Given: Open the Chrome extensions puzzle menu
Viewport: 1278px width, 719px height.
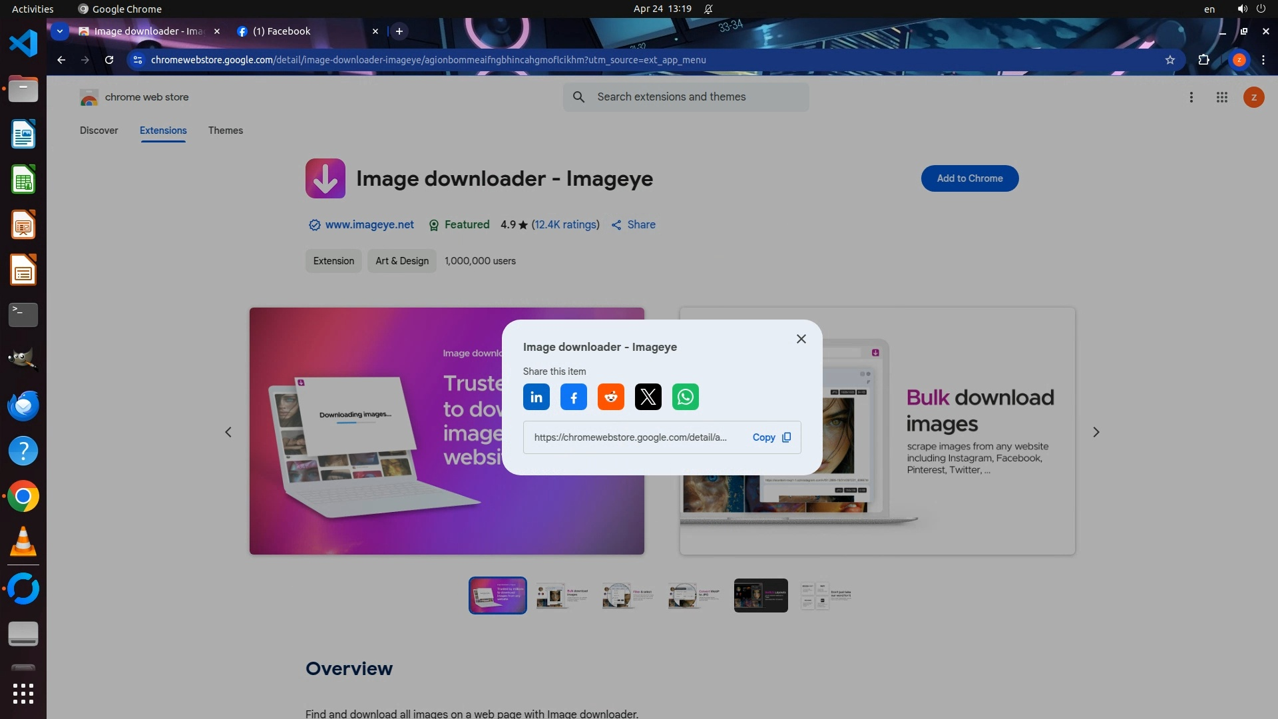Looking at the screenshot, I should (x=1203, y=60).
